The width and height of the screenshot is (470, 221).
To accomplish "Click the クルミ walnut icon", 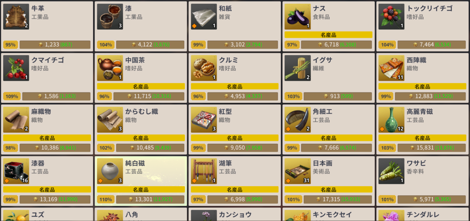I will click(x=204, y=68).
